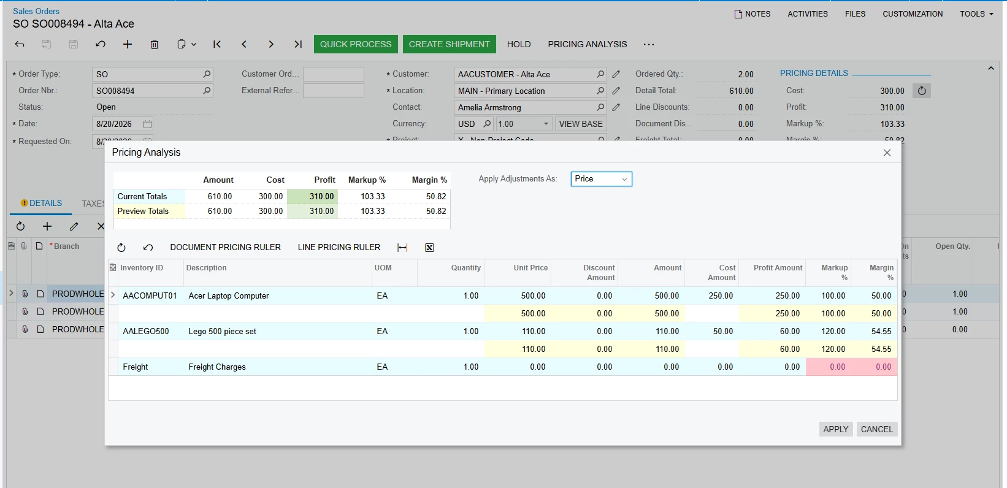Click the refresh icon in Pricing Analysis toolbar
The width and height of the screenshot is (1007, 488).
coord(121,248)
